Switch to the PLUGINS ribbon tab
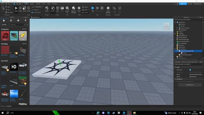Viewport: 204px width, 115px height. point(55,4)
